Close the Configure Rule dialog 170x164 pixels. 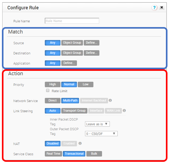click(161, 8)
